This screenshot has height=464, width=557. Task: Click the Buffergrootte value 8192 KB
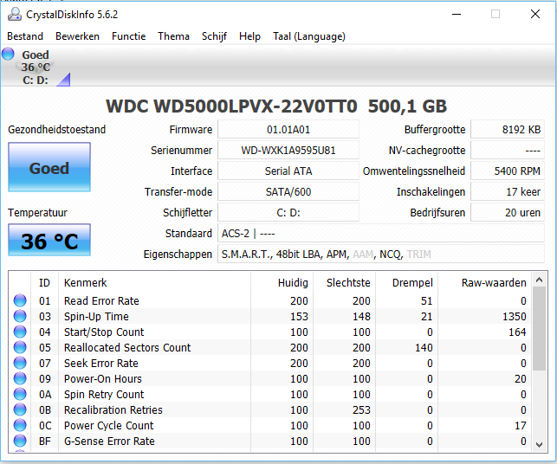[x=508, y=129]
